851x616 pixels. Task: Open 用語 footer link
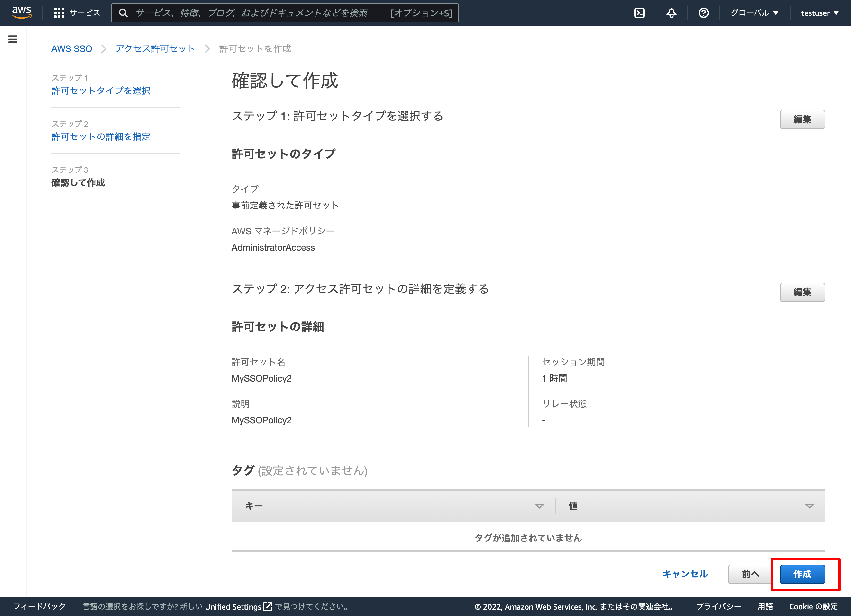pos(765,606)
